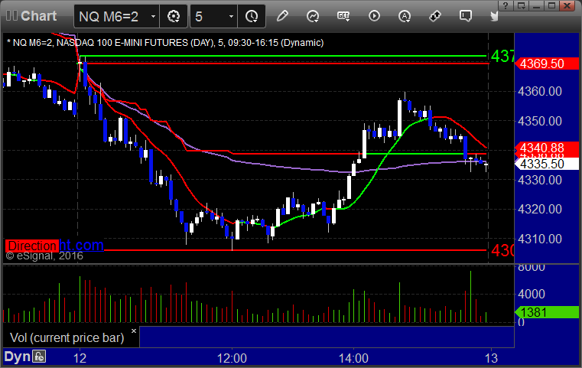Click the blue study panel header bar
The height and width of the screenshot is (368, 582).
click(327, 337)
